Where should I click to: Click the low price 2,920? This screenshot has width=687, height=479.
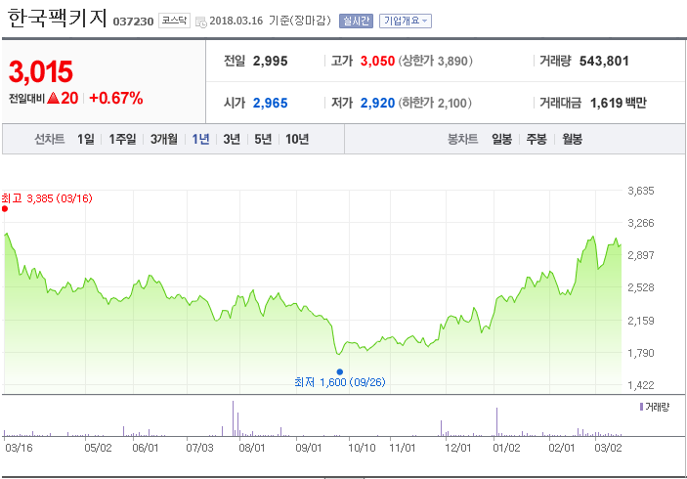377,103
